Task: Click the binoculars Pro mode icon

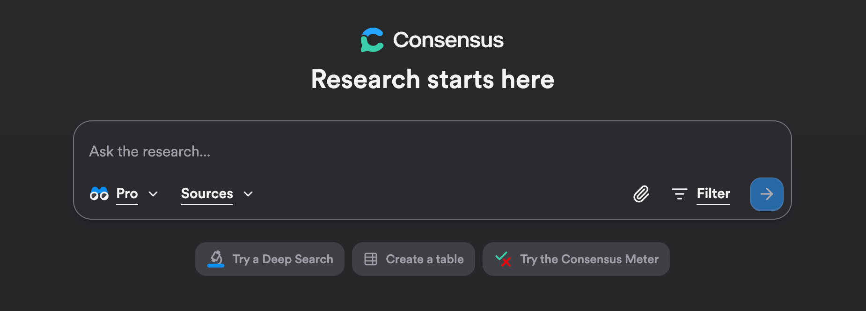Action: (x=99, y=193)
